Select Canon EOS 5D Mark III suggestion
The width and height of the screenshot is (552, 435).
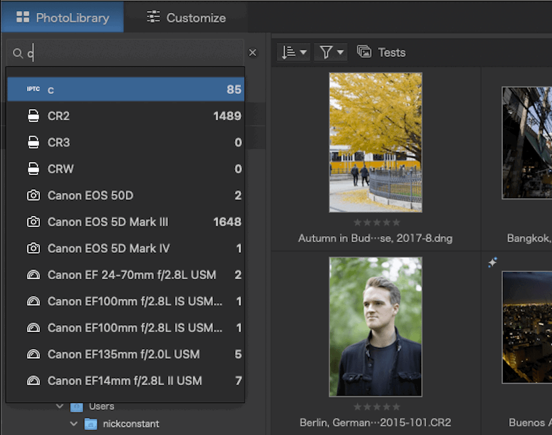[126, 222]
